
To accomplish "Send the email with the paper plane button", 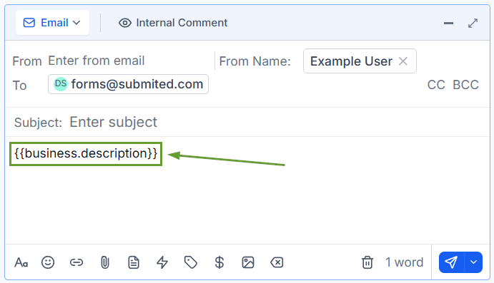I will (x=451, y=262).
